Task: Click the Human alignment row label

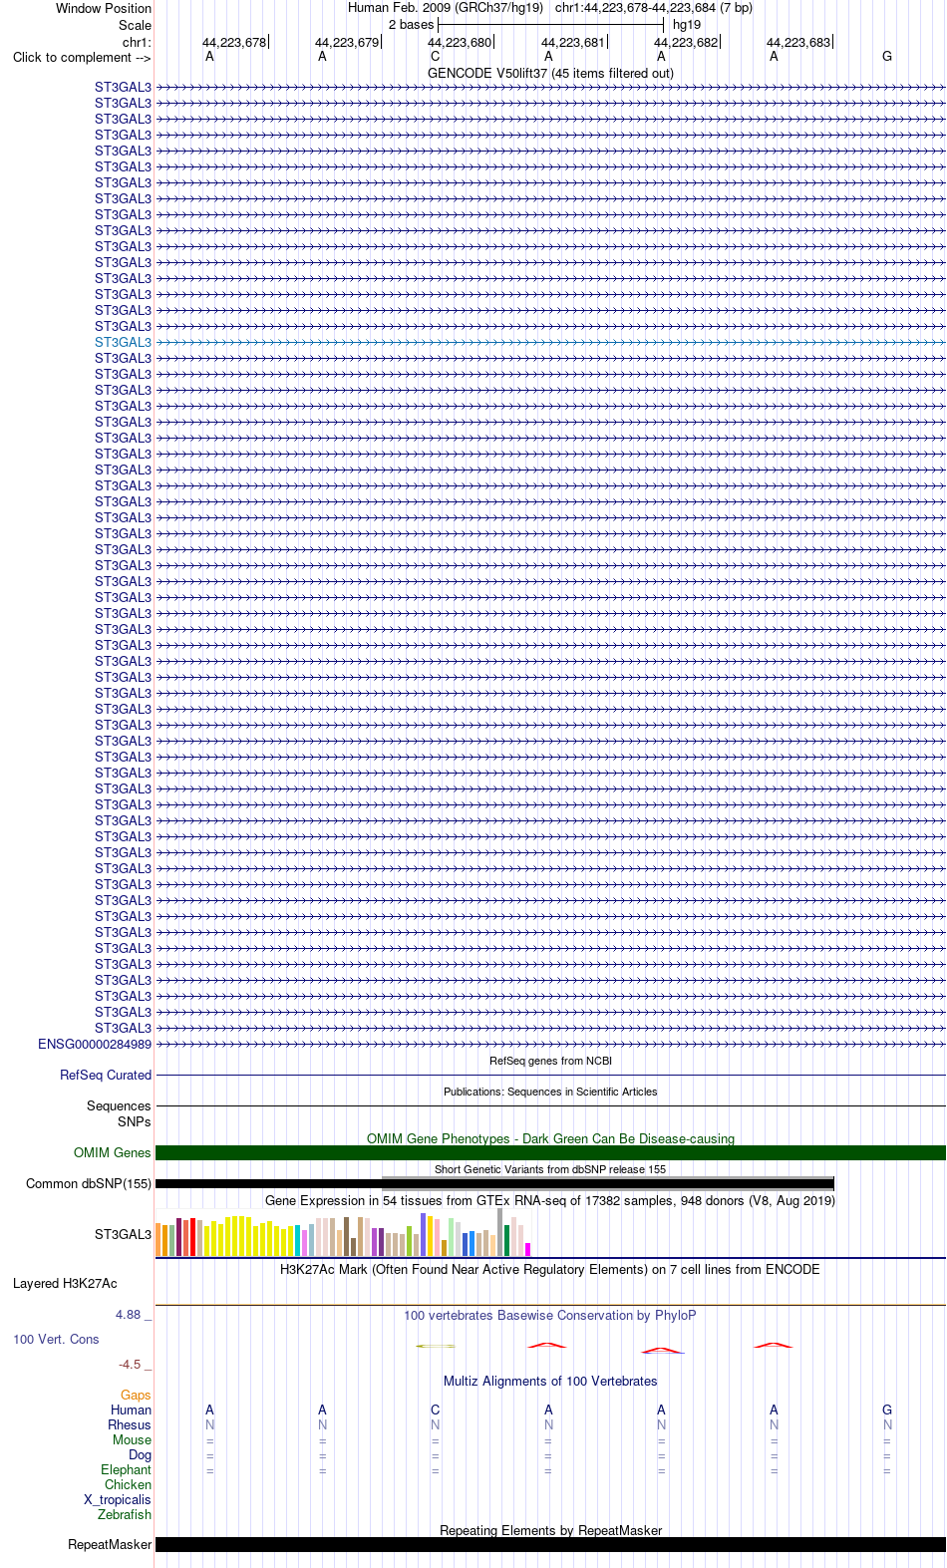Action: click(x=131, y=1410)
